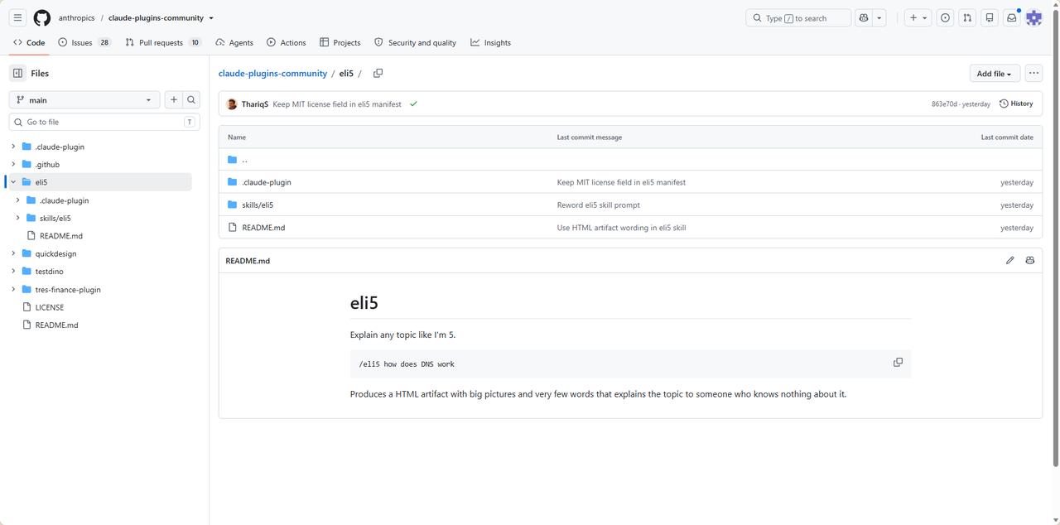View your pull requests header icon
The image size is (1060, 525).
967,17
